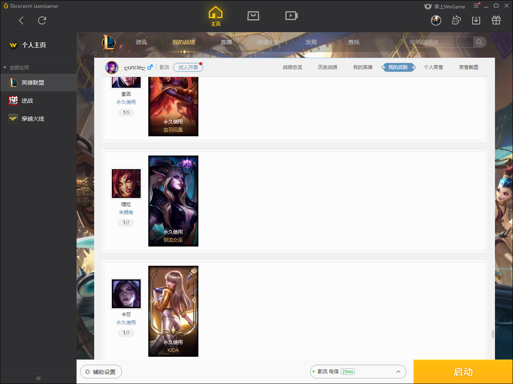Open the 英雄大全 tab
The height and width of the screenshot is (384, 513).
[269, 42]
